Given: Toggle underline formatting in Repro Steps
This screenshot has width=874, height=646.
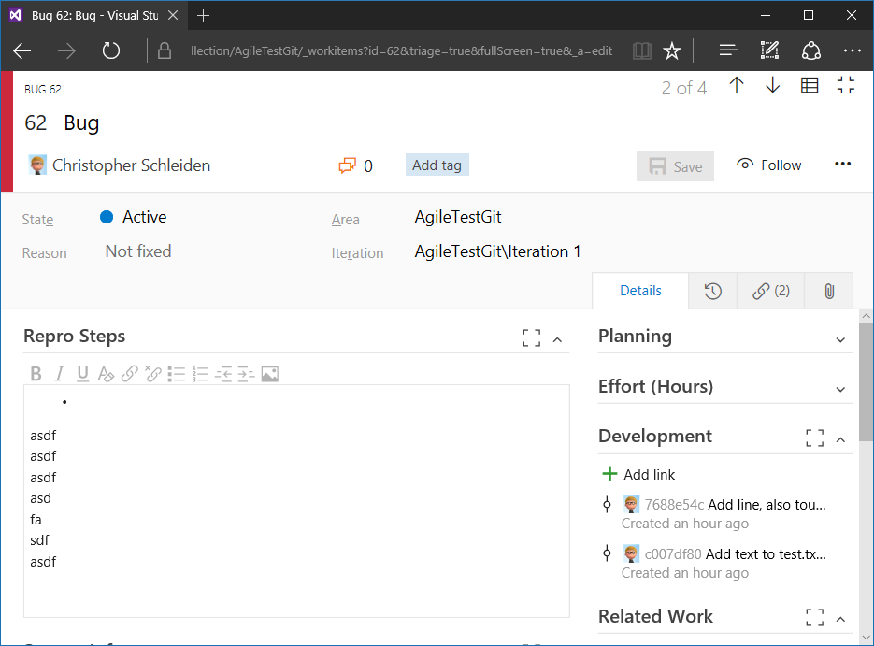Looking at the screenshot, I should pos(82,373).
